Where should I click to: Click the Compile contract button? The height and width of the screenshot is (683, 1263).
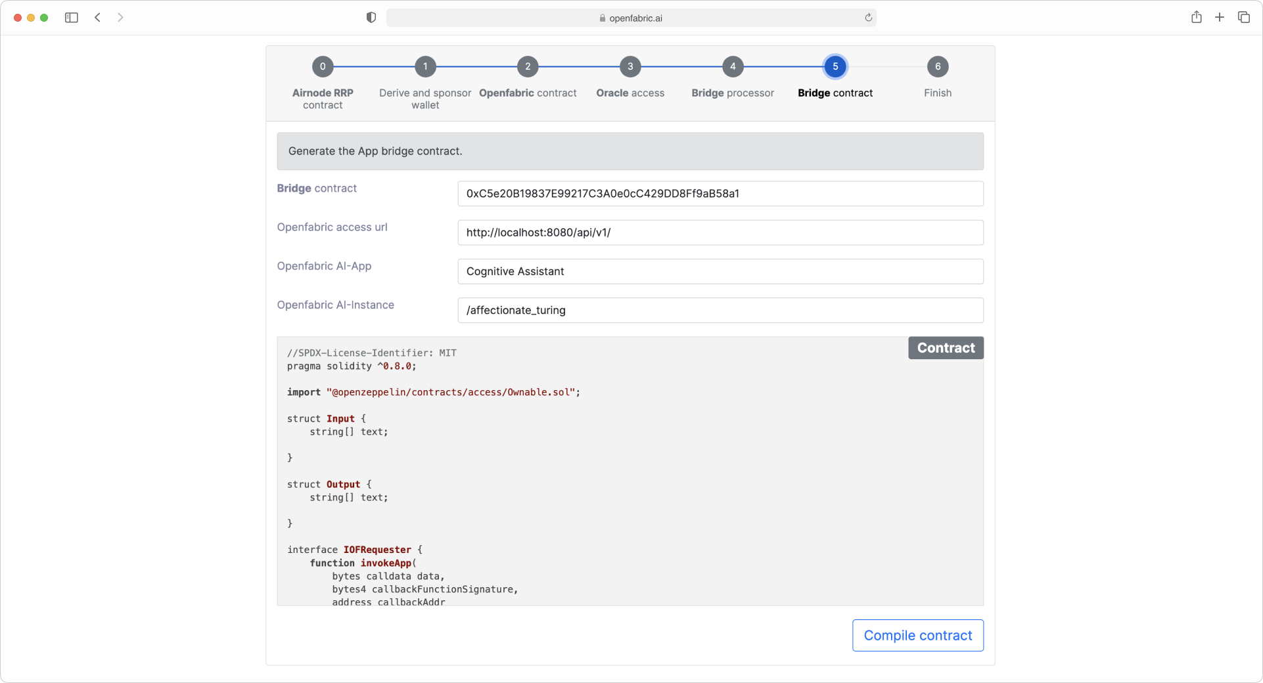pyautogui.click(x=917, y=635)
